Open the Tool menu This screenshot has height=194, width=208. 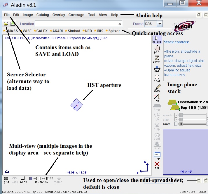(x=92, y=15)
